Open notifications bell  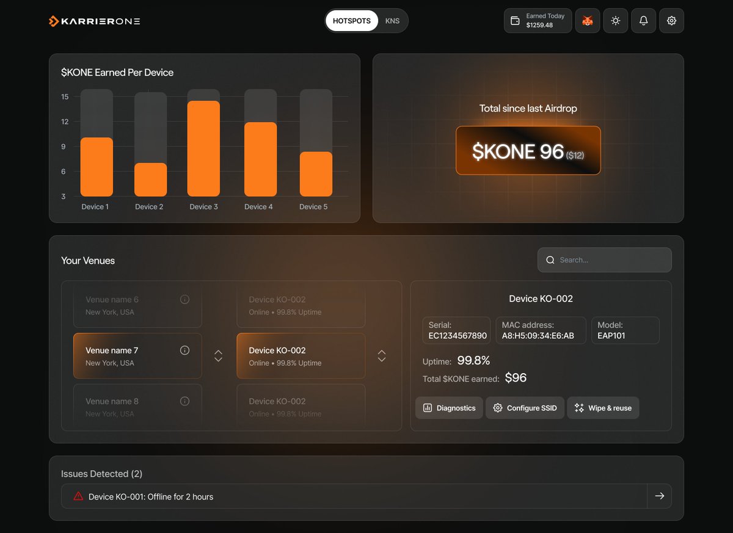(x=644, y=21)
